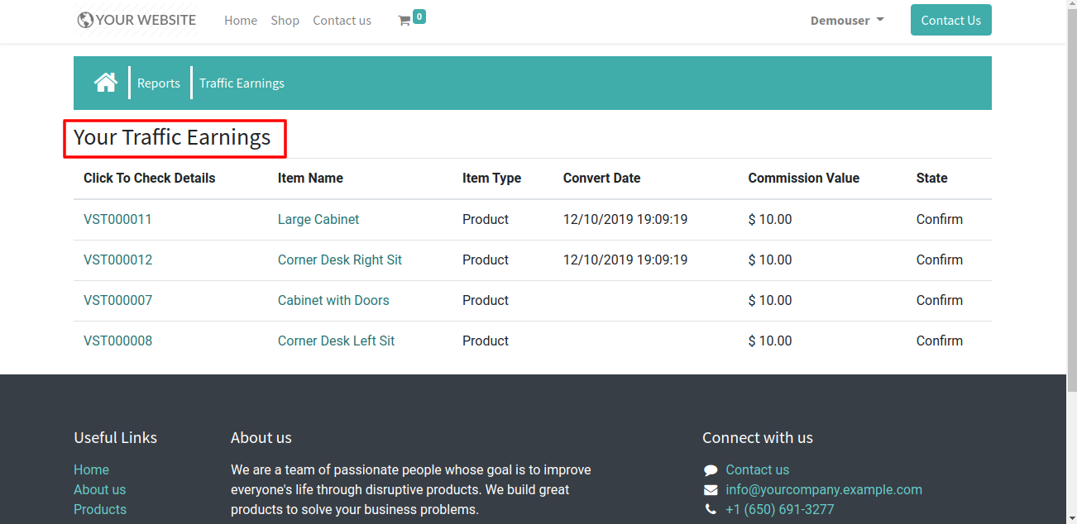Click the envelope icon beside email address
The height and width of the screenshot is (524, 1077).
[711, 490]
